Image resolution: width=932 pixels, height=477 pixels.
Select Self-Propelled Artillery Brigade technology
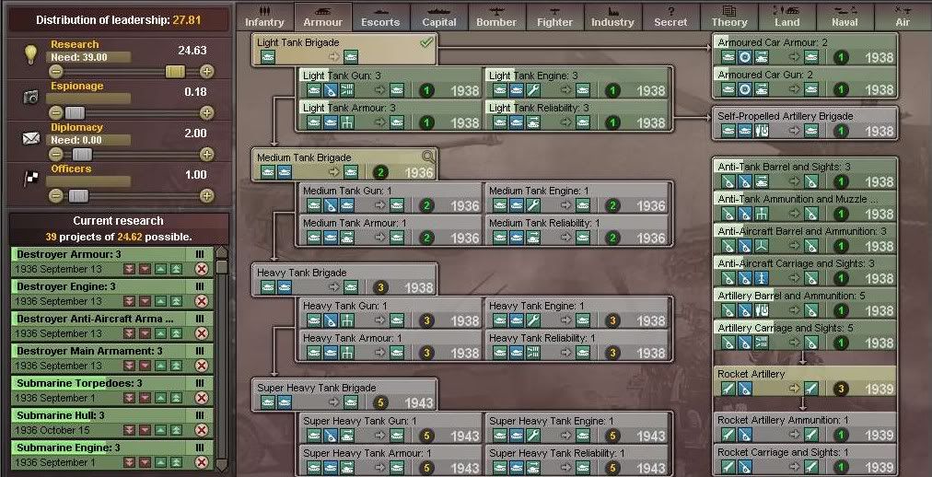coord(804,123)
